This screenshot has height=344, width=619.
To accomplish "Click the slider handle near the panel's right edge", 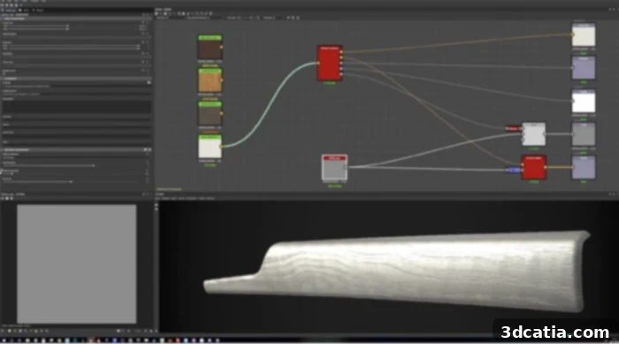I will [x=138, y=47].
